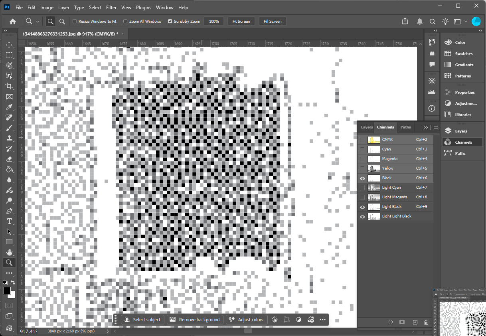Open status bar info arrow
This screenshot has height=336, width=486.
(x=107, y=331)
